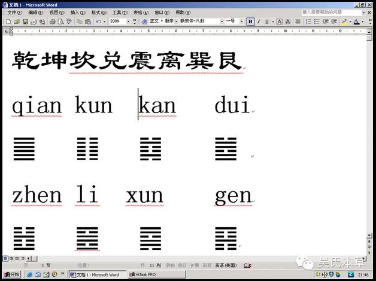Click 文档 1 - Microsoft Word taskbar button
376x281 pixels.
(x=98, y=274)
